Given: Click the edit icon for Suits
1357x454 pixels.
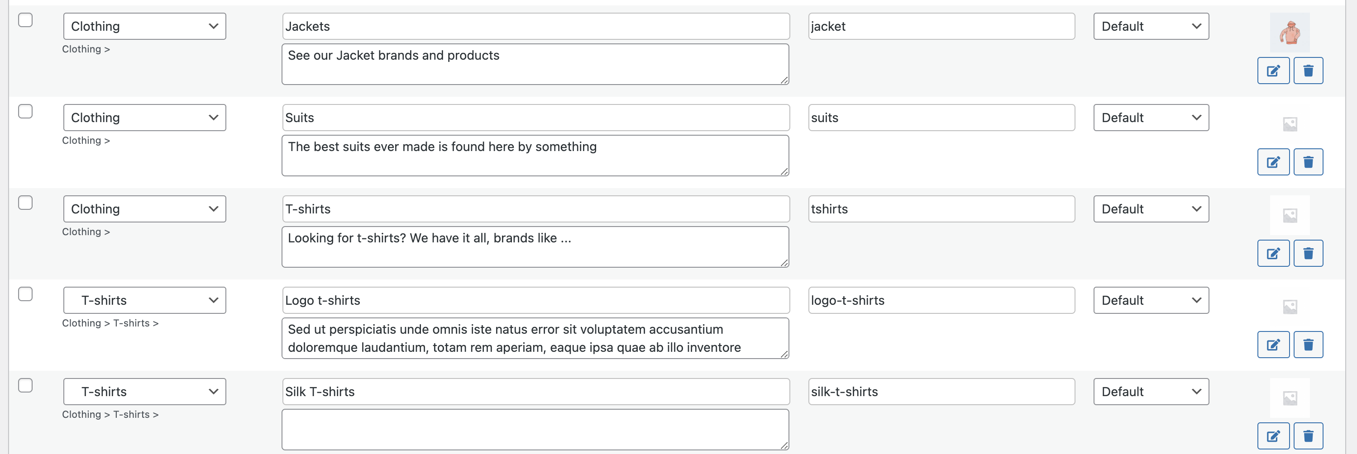Looking at the screenshot, I should coord(1273,161).
